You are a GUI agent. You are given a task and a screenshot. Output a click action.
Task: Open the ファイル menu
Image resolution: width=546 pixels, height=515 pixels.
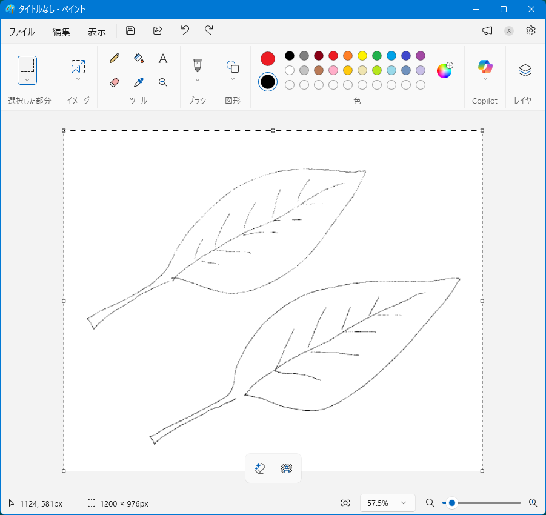click(x=22, y=32)
